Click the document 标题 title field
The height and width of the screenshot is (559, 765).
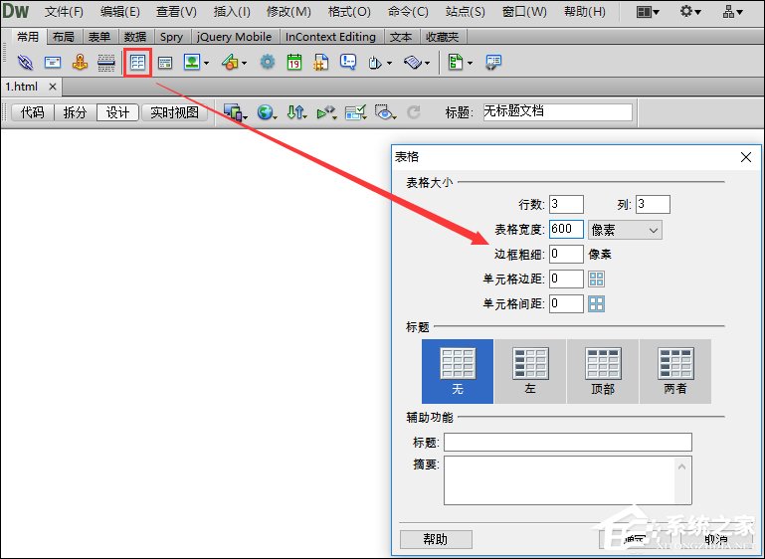pos(558,111)
